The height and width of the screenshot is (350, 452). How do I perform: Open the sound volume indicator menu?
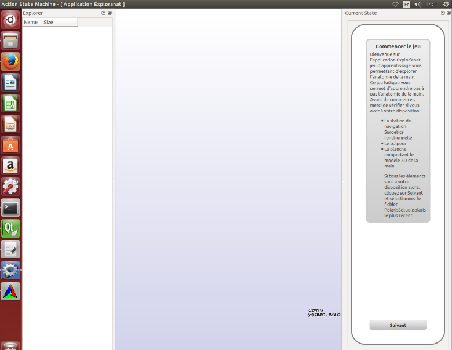click(x=418, y=4)
